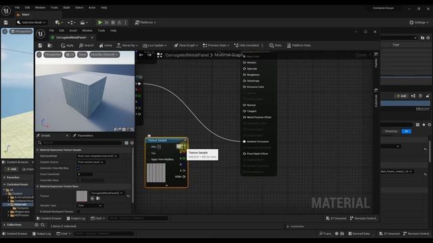Click the Home button in material toolbar

click(106, 45)
